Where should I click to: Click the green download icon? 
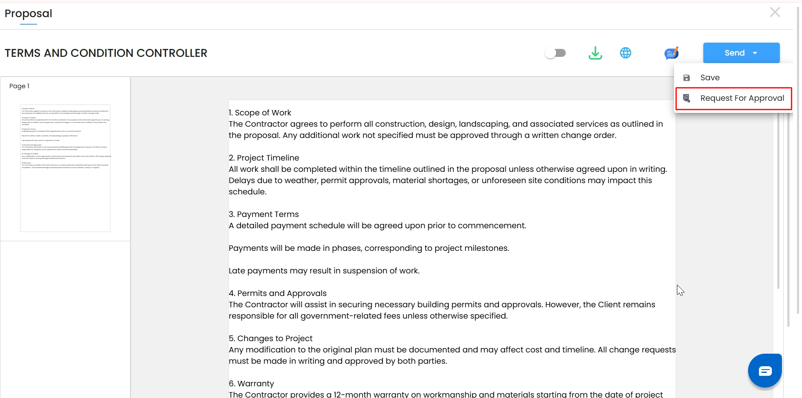tap(595, 53)
